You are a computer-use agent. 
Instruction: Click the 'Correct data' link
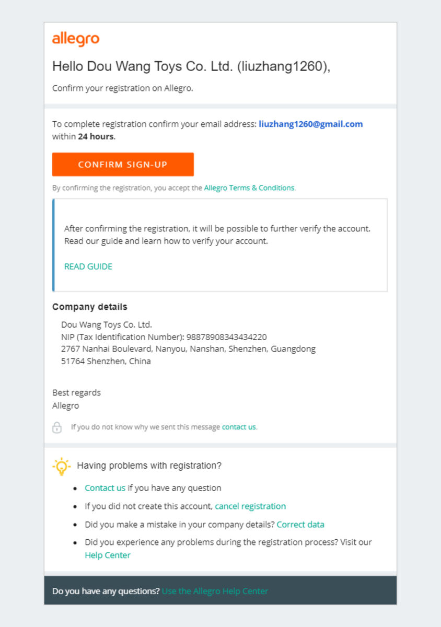(300, 525)
